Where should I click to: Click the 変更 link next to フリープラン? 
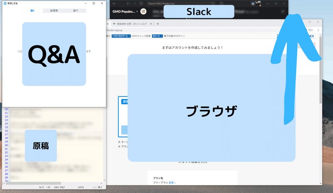coord(172,183)
